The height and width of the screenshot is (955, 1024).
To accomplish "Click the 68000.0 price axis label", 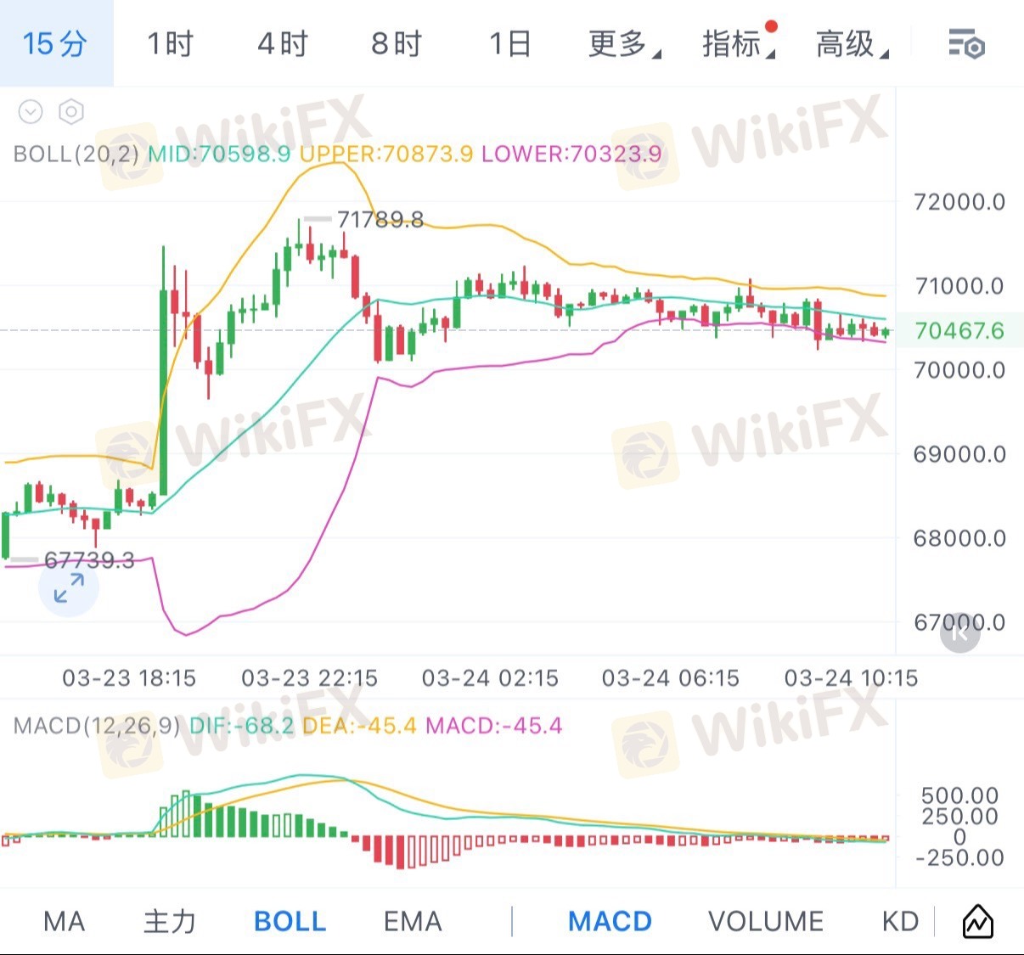I will [x=959, y=538].
